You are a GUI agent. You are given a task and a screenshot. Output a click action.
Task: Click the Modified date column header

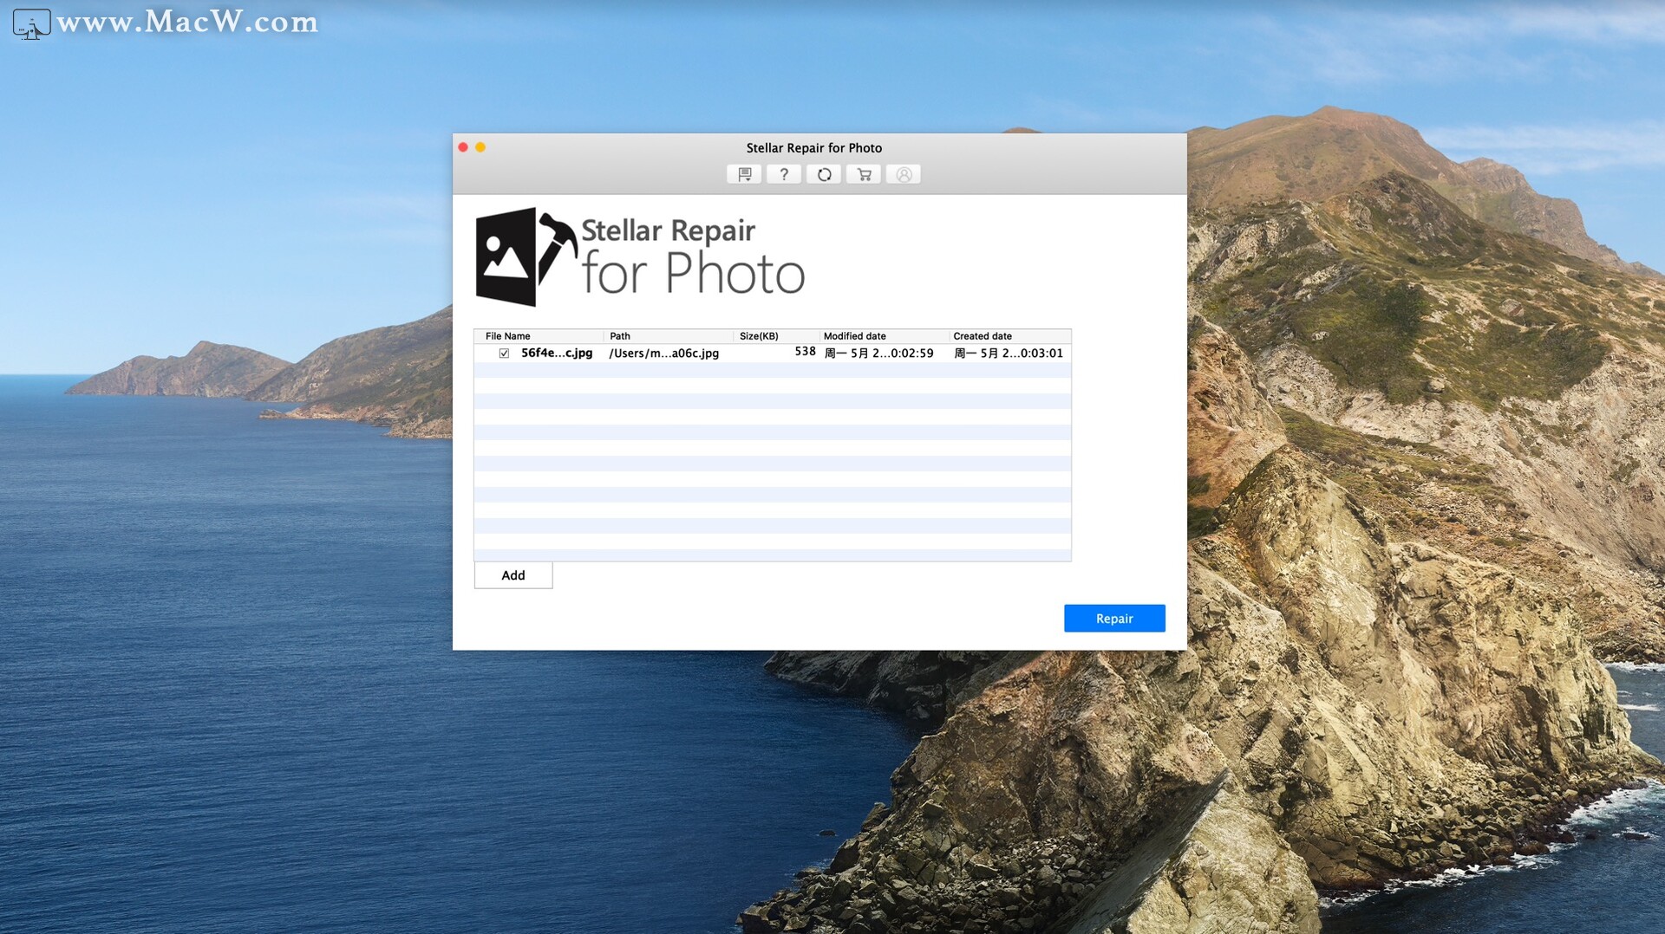click(x=883, y=336)
